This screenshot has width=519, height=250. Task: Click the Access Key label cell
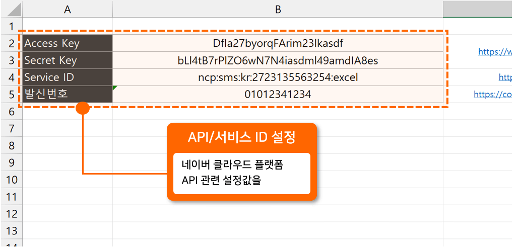68,43
